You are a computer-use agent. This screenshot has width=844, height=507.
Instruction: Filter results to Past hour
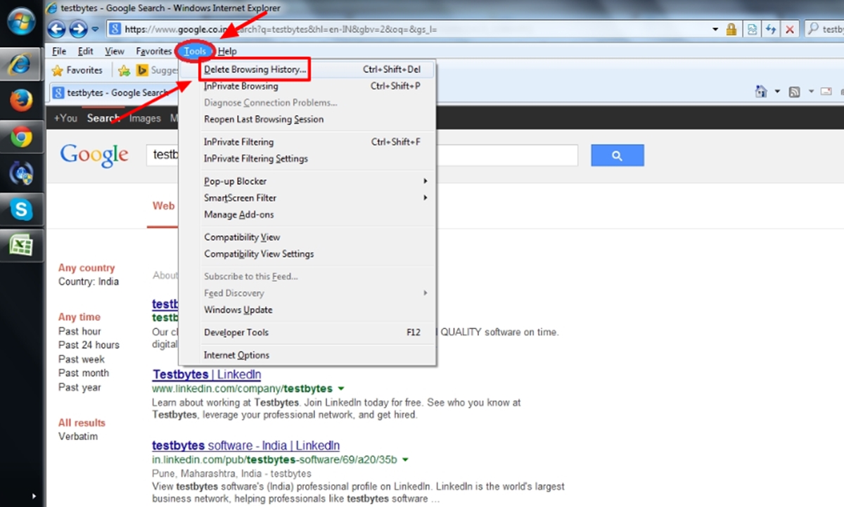tap(79, 331)
